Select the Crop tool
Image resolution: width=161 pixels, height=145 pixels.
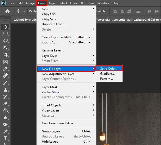[5, 55]
